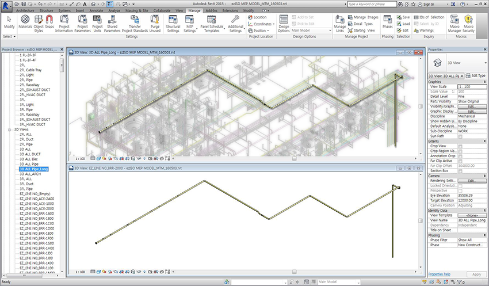Click Edit button for Visibility/Graphics
Viewport: 489px width, 286px height.
pyautogui.click(x=471, y=106)
